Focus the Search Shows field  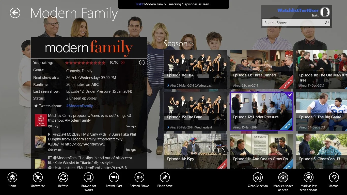click(x=296, y=23)
